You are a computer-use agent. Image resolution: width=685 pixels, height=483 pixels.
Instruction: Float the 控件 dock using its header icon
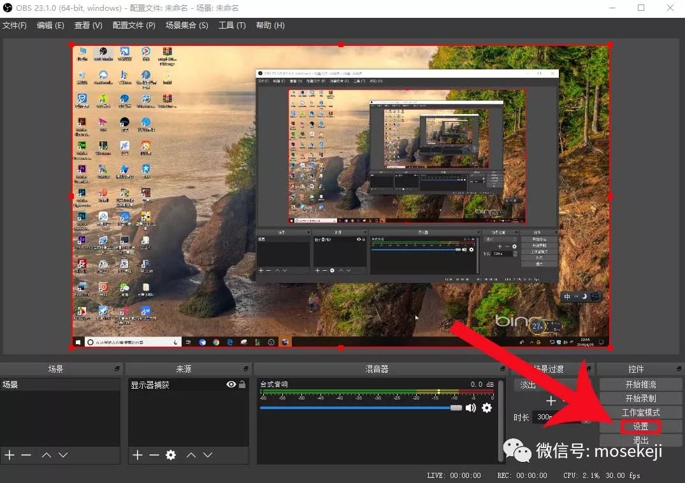679,369
